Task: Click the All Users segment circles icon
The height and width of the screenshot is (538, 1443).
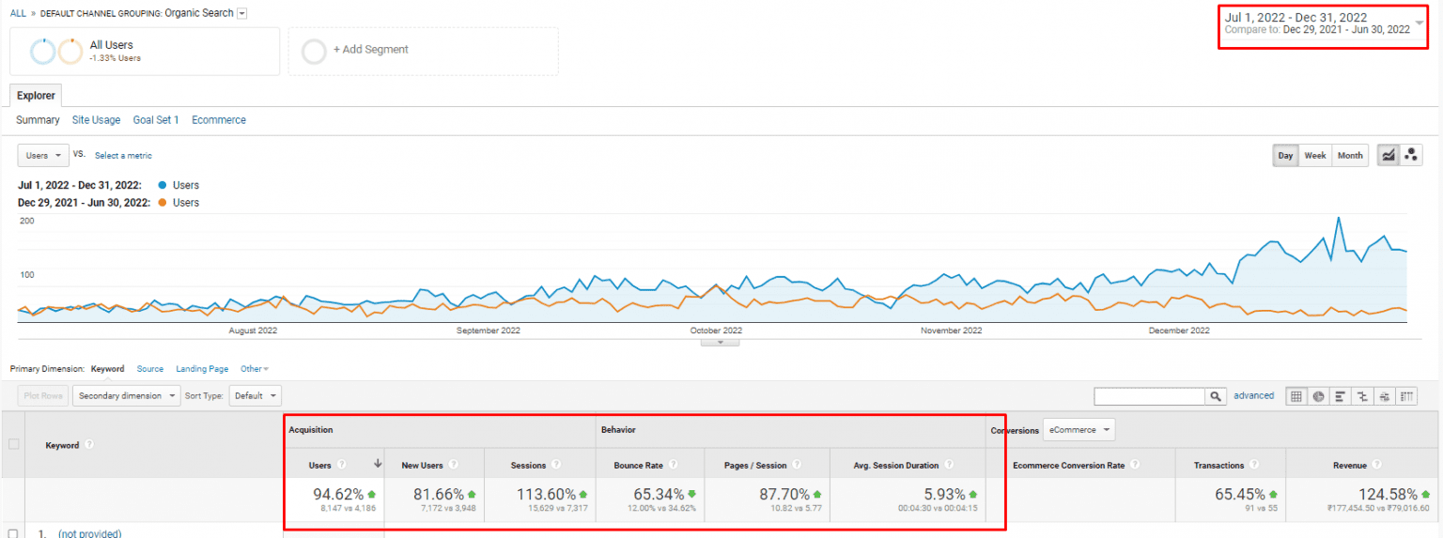Action: tap(56, 51)
